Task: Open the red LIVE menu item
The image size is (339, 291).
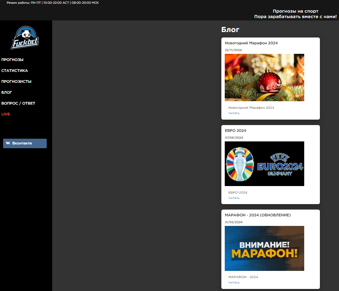Action: (6, 114)
